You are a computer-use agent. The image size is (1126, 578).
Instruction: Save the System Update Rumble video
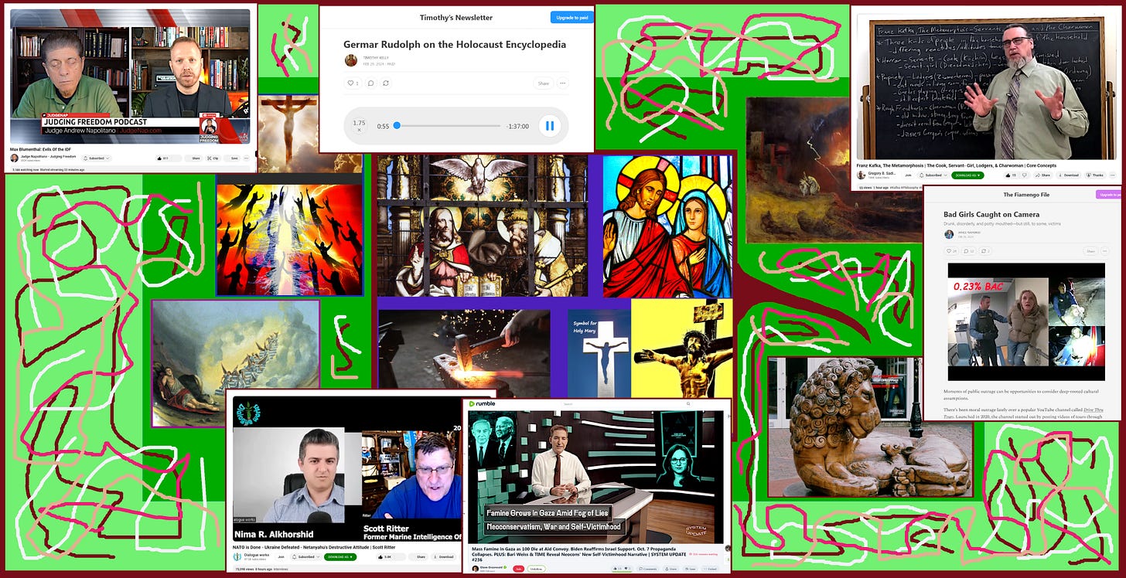point(691,569)
